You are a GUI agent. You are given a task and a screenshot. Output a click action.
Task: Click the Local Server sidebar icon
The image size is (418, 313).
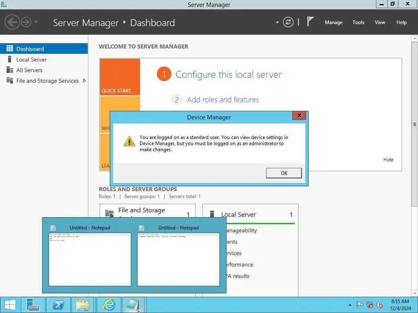tap(10, 59)
